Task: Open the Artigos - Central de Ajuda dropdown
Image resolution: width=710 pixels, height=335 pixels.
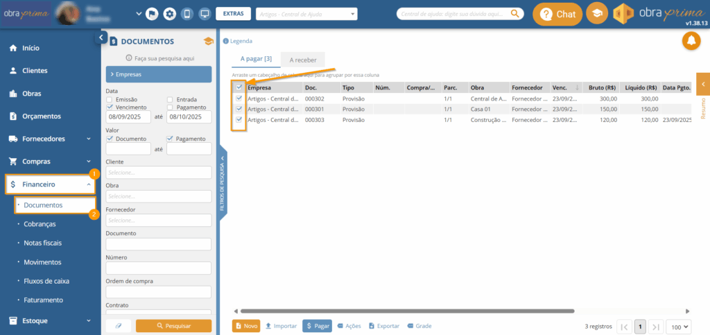Action: click(306, 14)
